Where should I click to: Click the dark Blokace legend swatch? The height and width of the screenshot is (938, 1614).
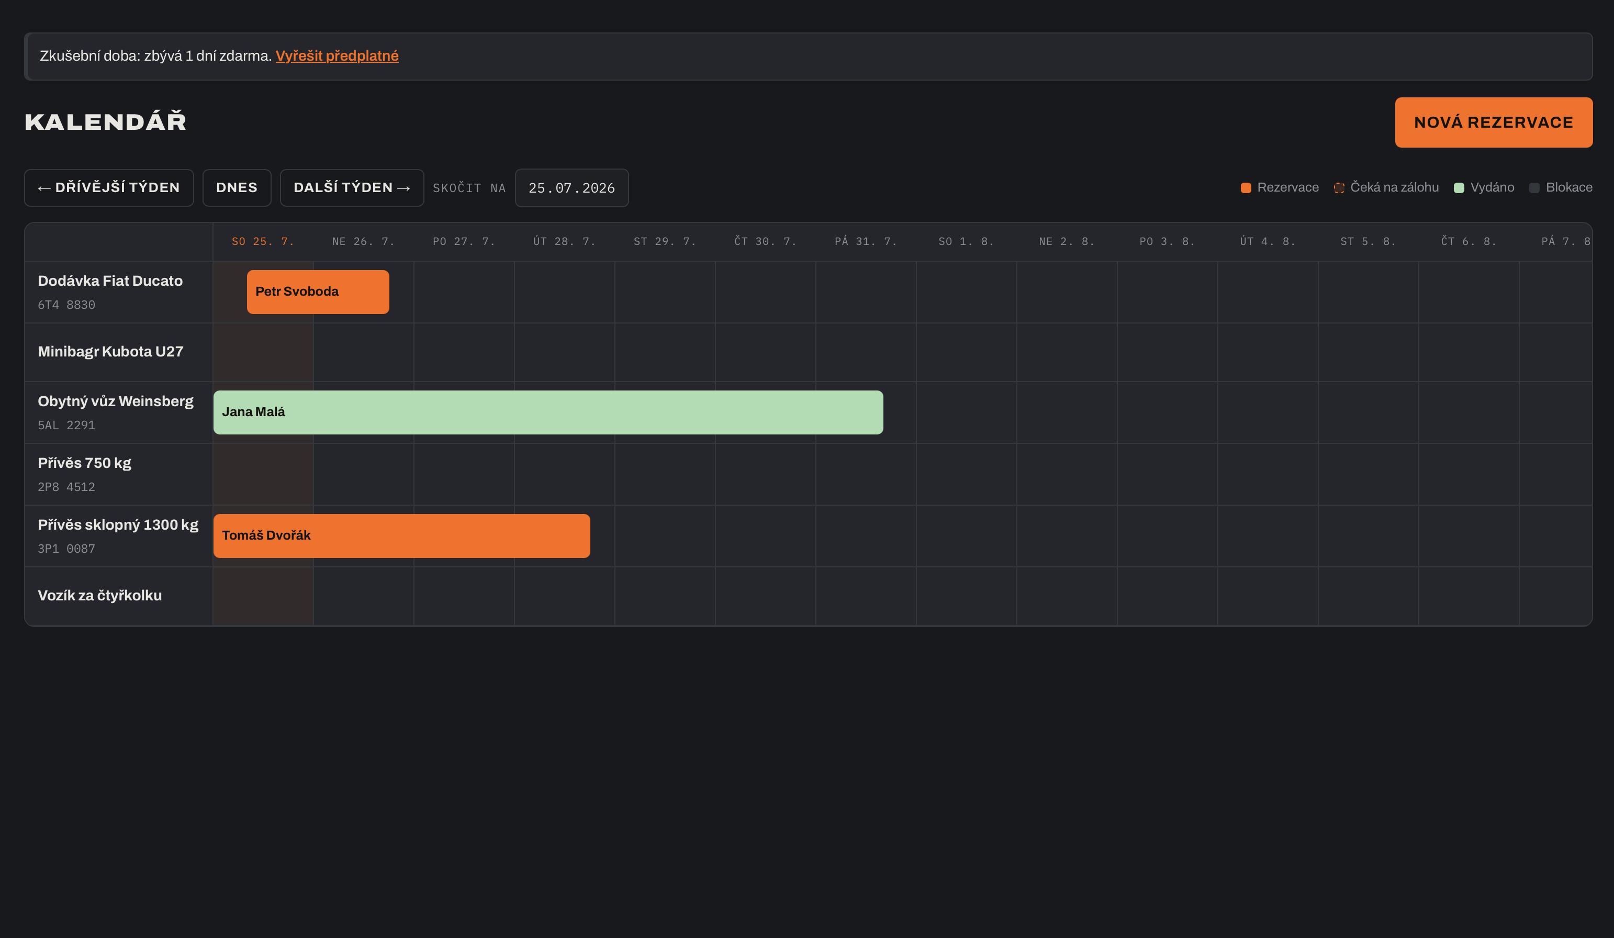(1534, 188)
